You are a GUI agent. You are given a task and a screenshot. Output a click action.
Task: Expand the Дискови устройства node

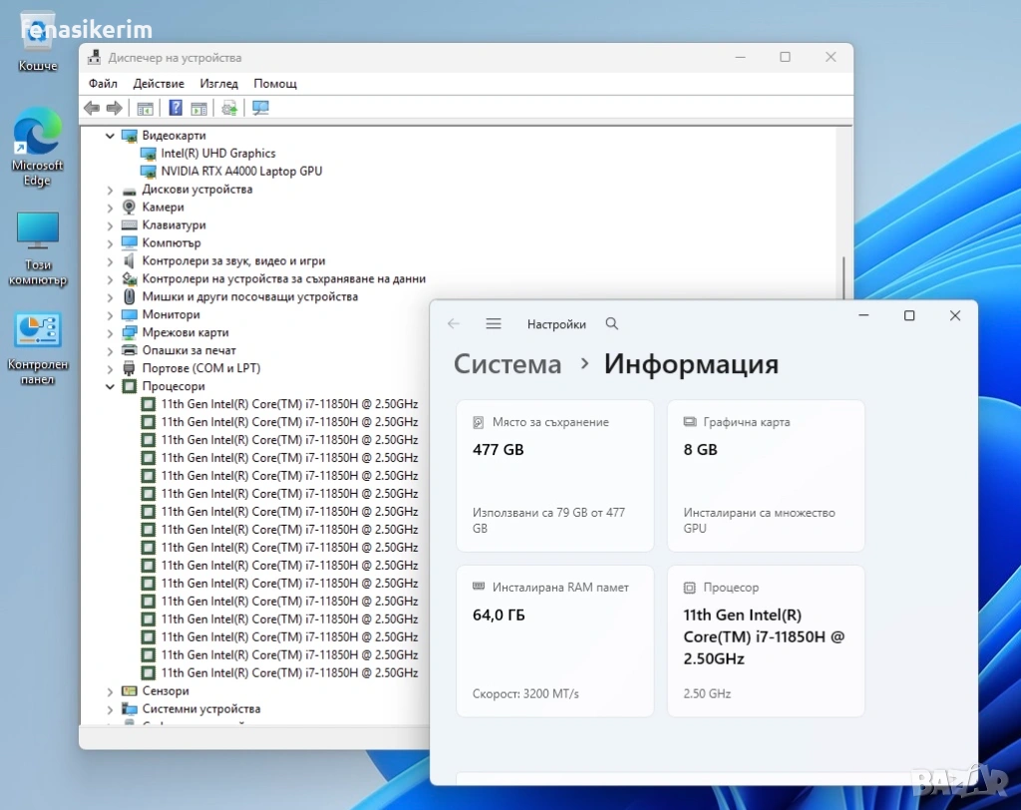tap(111, 190)
